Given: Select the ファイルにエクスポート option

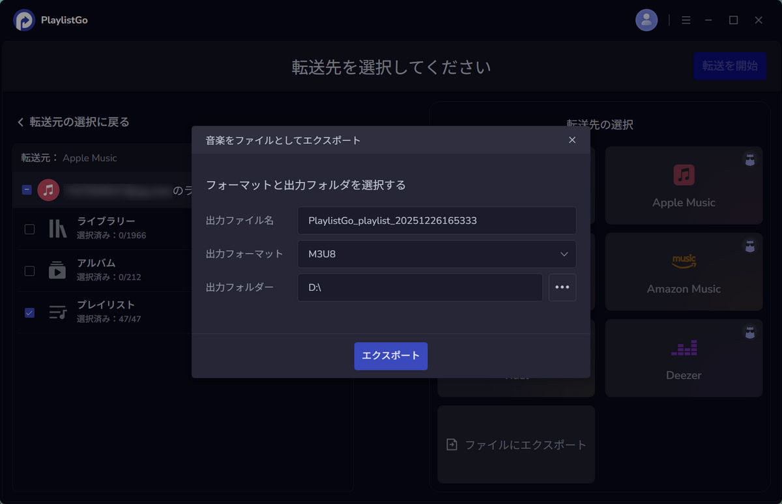Looking at the screenshot, I should point(515,445).
